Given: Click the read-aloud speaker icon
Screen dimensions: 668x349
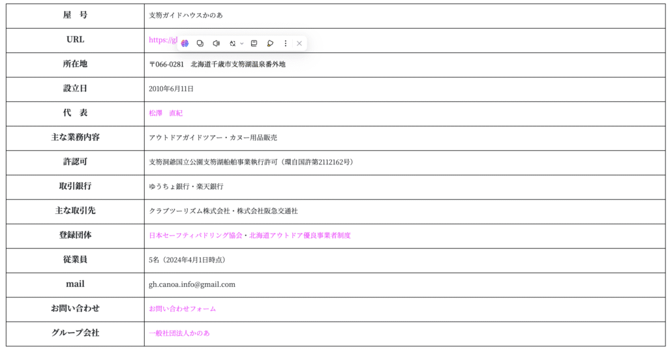Looking at the screenshot, I should pyautogui.click(x=217, y=44).
